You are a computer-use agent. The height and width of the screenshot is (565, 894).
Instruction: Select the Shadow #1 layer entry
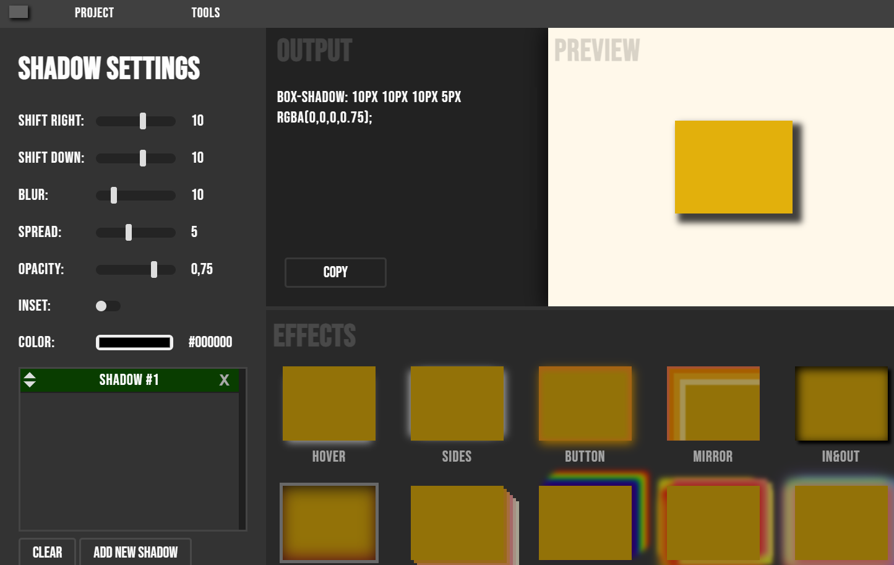[x=129, y=380]
